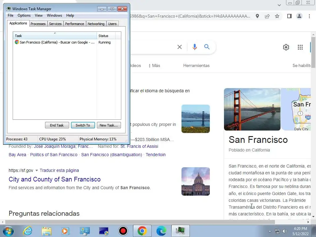316x237 pixels.
Task: Open the large Golden Gate Bridge photo
Action: 252,109
